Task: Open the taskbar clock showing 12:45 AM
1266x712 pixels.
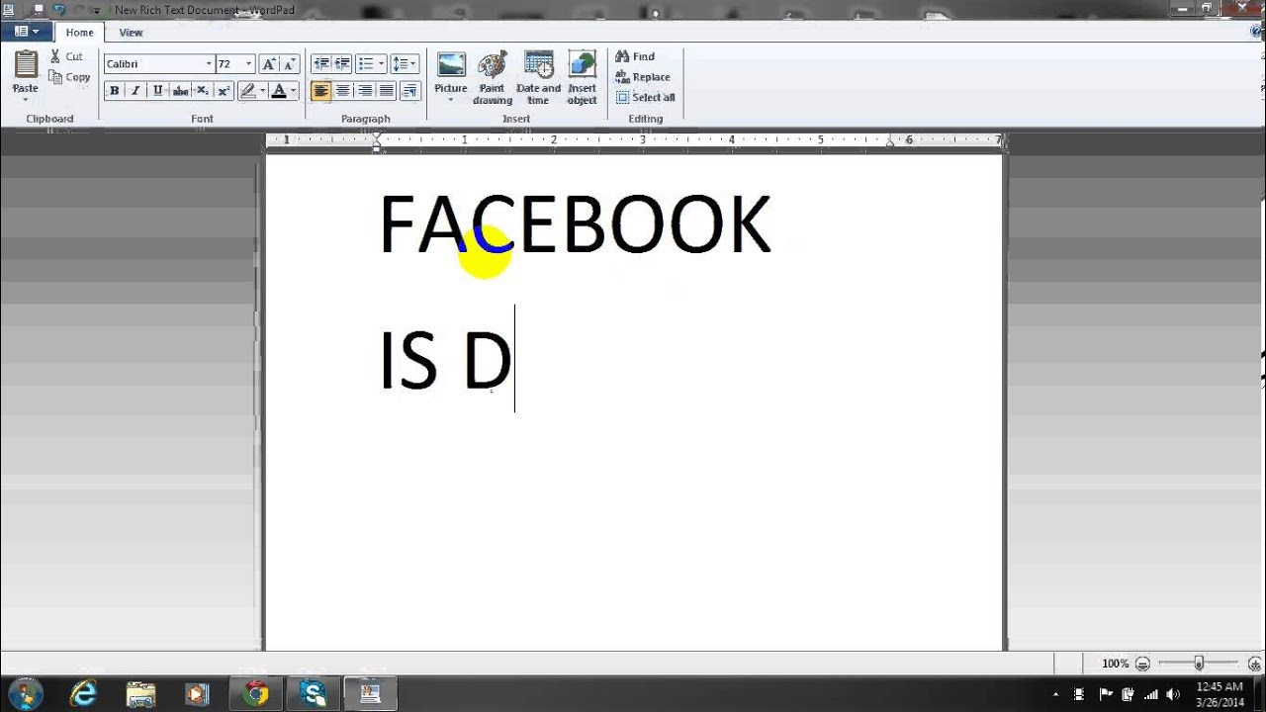Action: [x=1219, y=694]
